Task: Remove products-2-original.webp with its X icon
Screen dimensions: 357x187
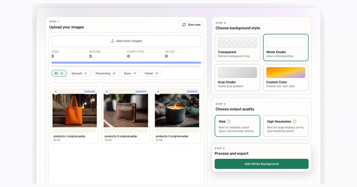Action: [x=107, y=91]
